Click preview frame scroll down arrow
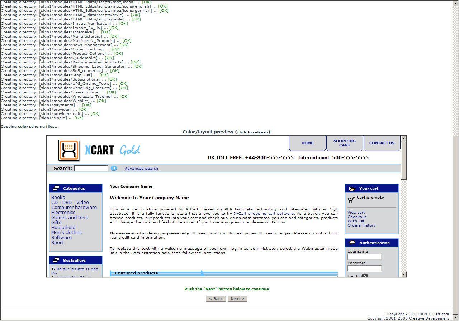 click(404, 274)
